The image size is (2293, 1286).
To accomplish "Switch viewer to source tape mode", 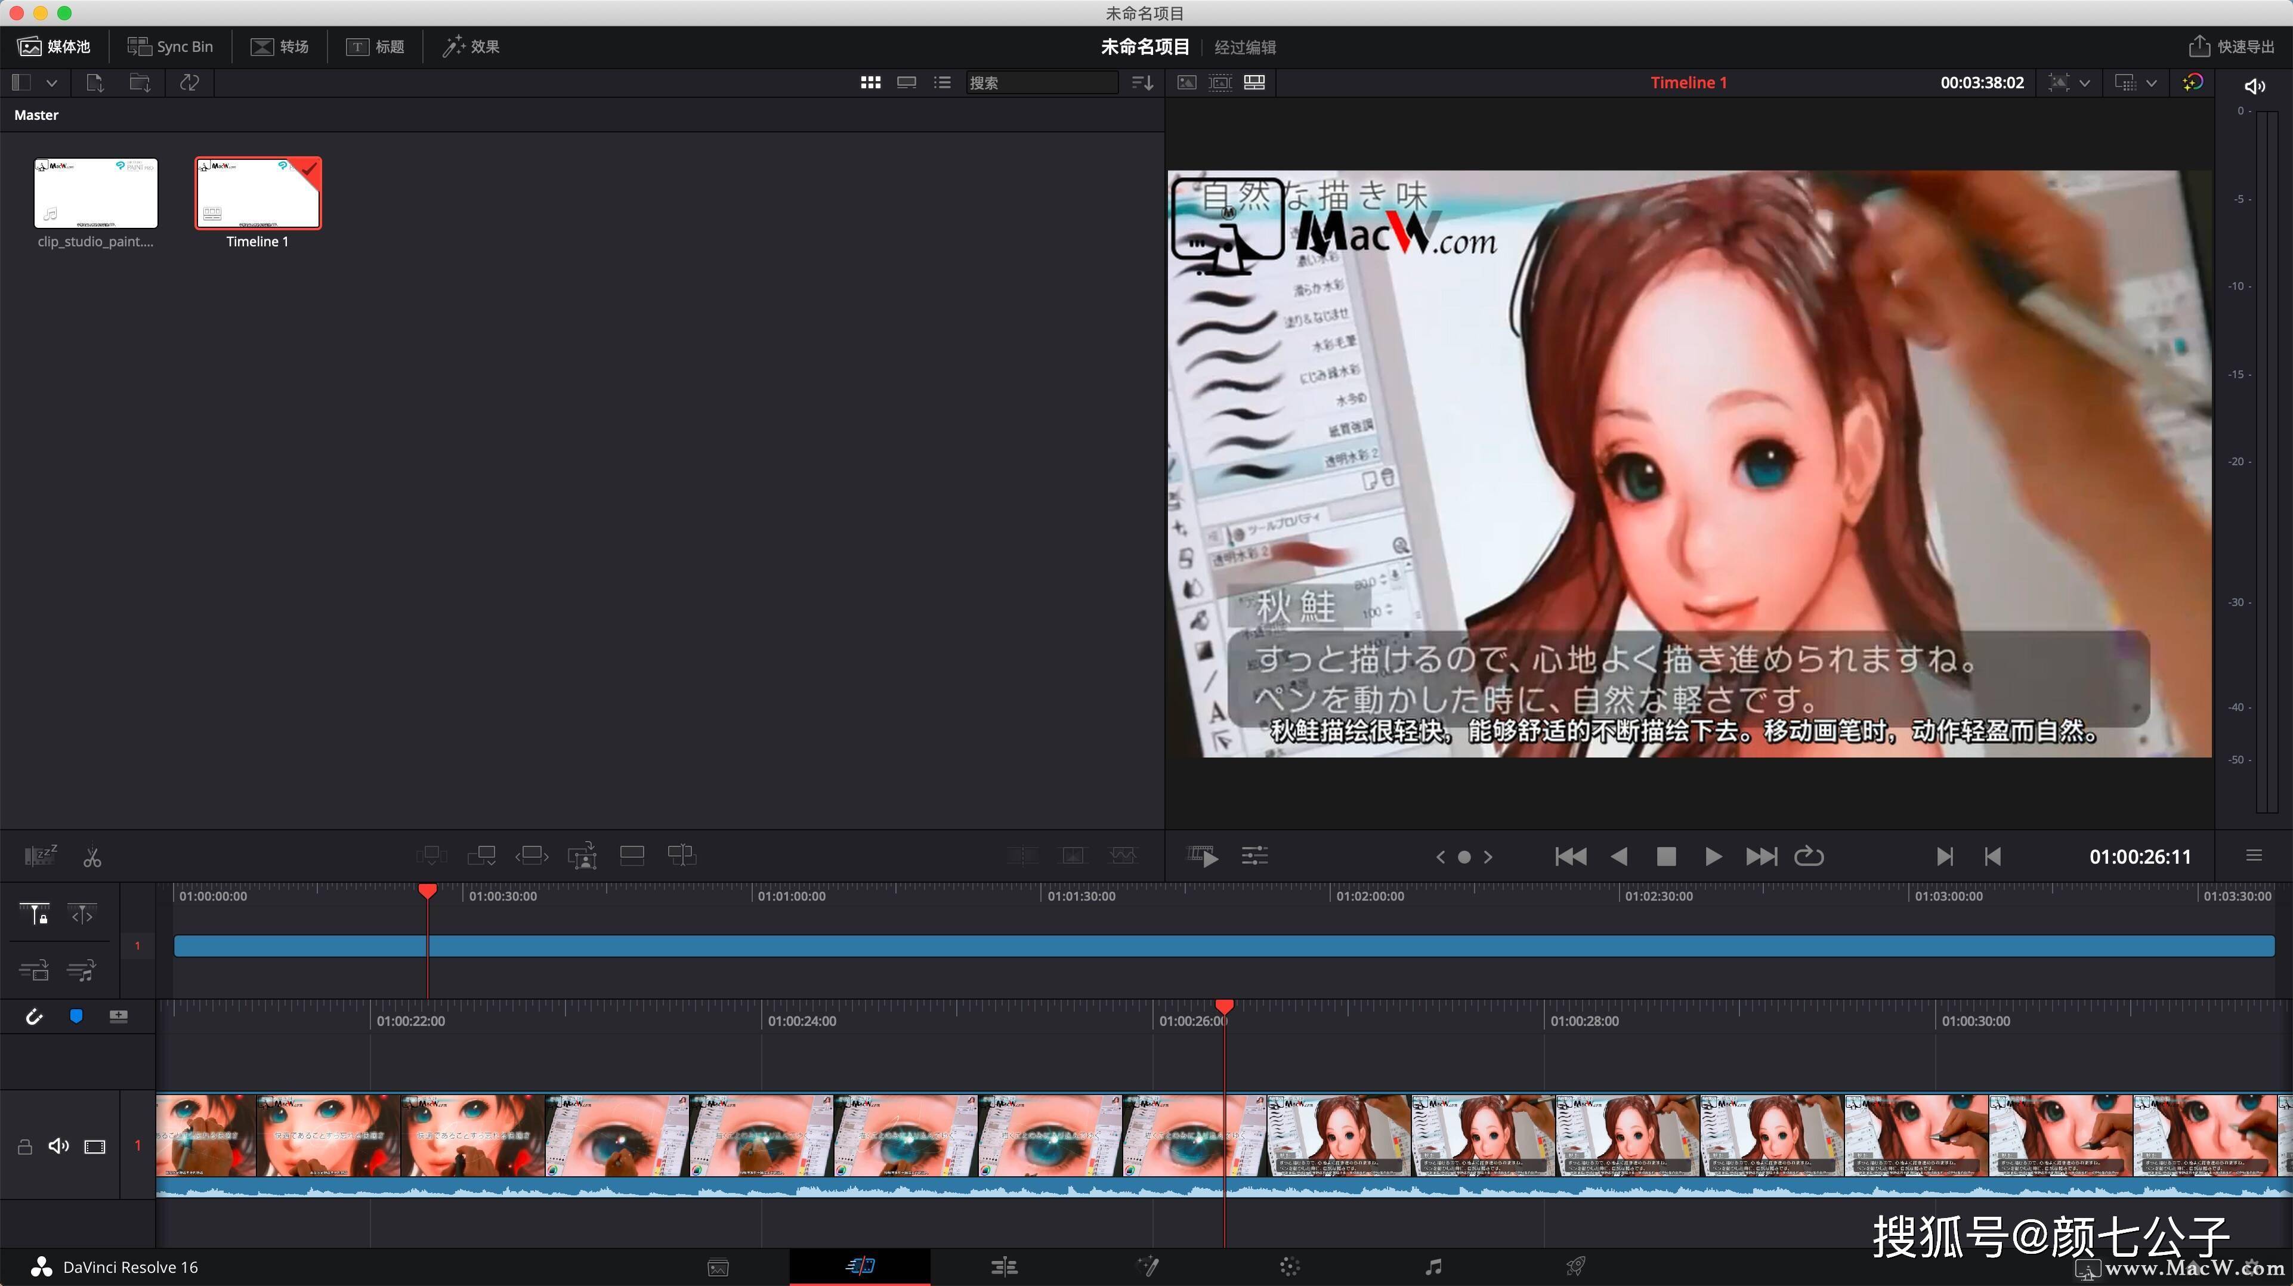I will pyautogui.click(x=1220, y=83).
